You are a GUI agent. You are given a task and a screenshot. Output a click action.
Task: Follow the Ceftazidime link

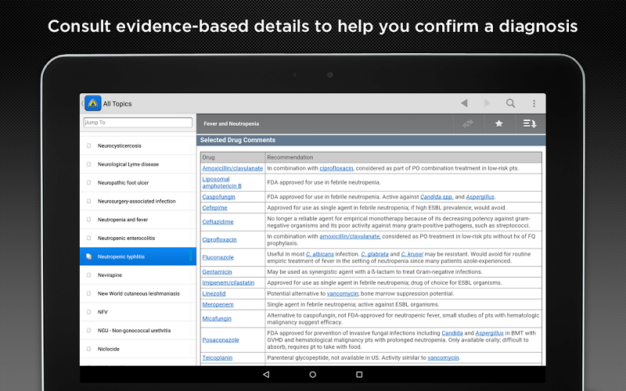pyautogui.click(x=218, y=222)
